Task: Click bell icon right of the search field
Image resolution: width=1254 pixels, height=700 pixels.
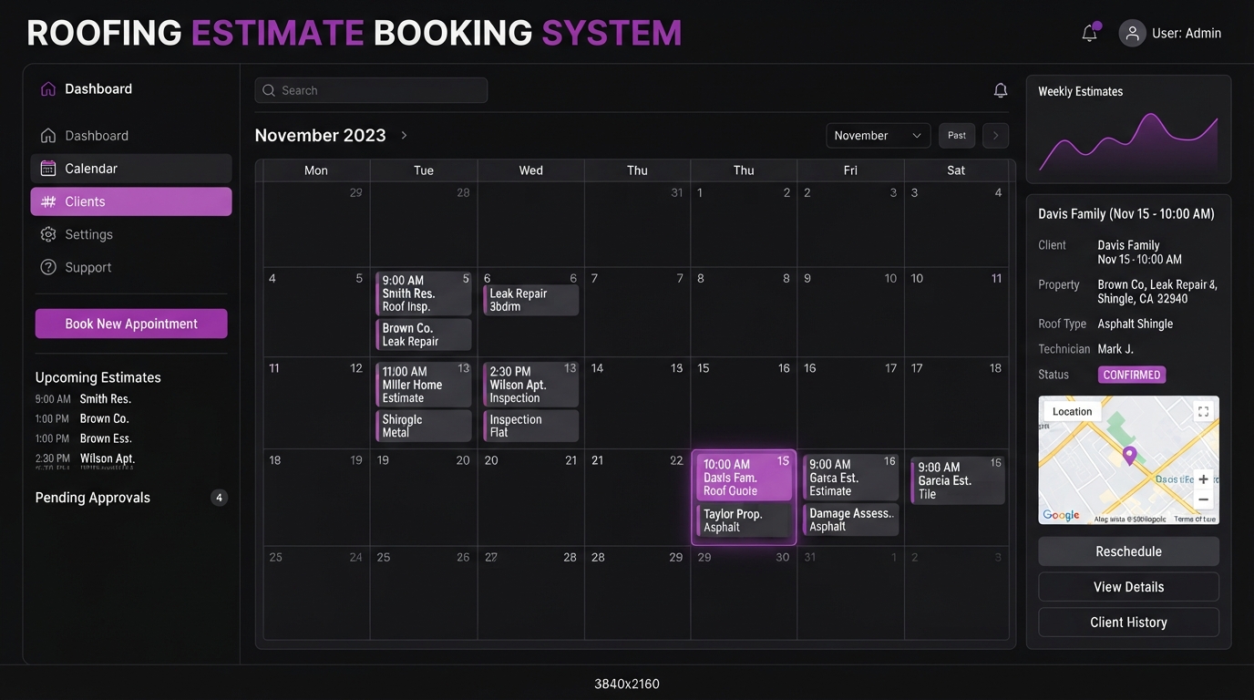Action: 1001,90
